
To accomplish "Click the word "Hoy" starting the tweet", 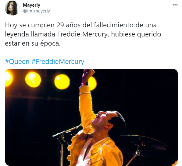I will pyautogui.click(x=11, y=25).
